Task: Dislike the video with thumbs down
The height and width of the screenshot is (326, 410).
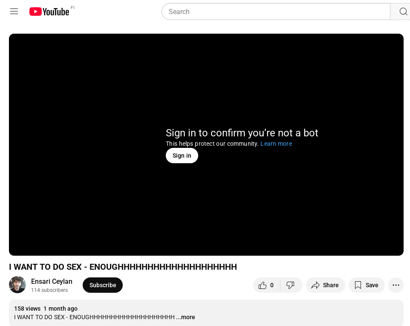Action: (x=291, y=285)
